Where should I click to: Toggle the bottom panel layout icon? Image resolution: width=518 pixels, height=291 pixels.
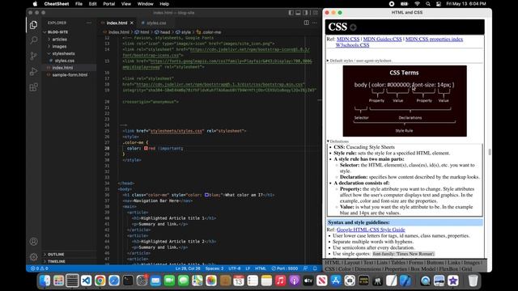click(x=298, y=13)
